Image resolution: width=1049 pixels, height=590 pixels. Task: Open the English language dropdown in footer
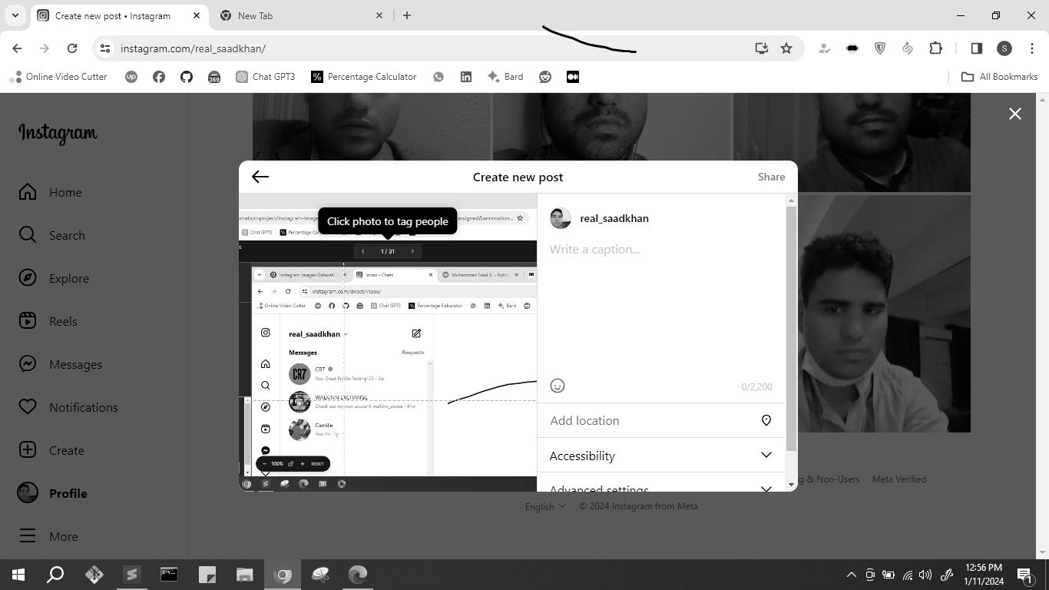click(x=545, y=506)
